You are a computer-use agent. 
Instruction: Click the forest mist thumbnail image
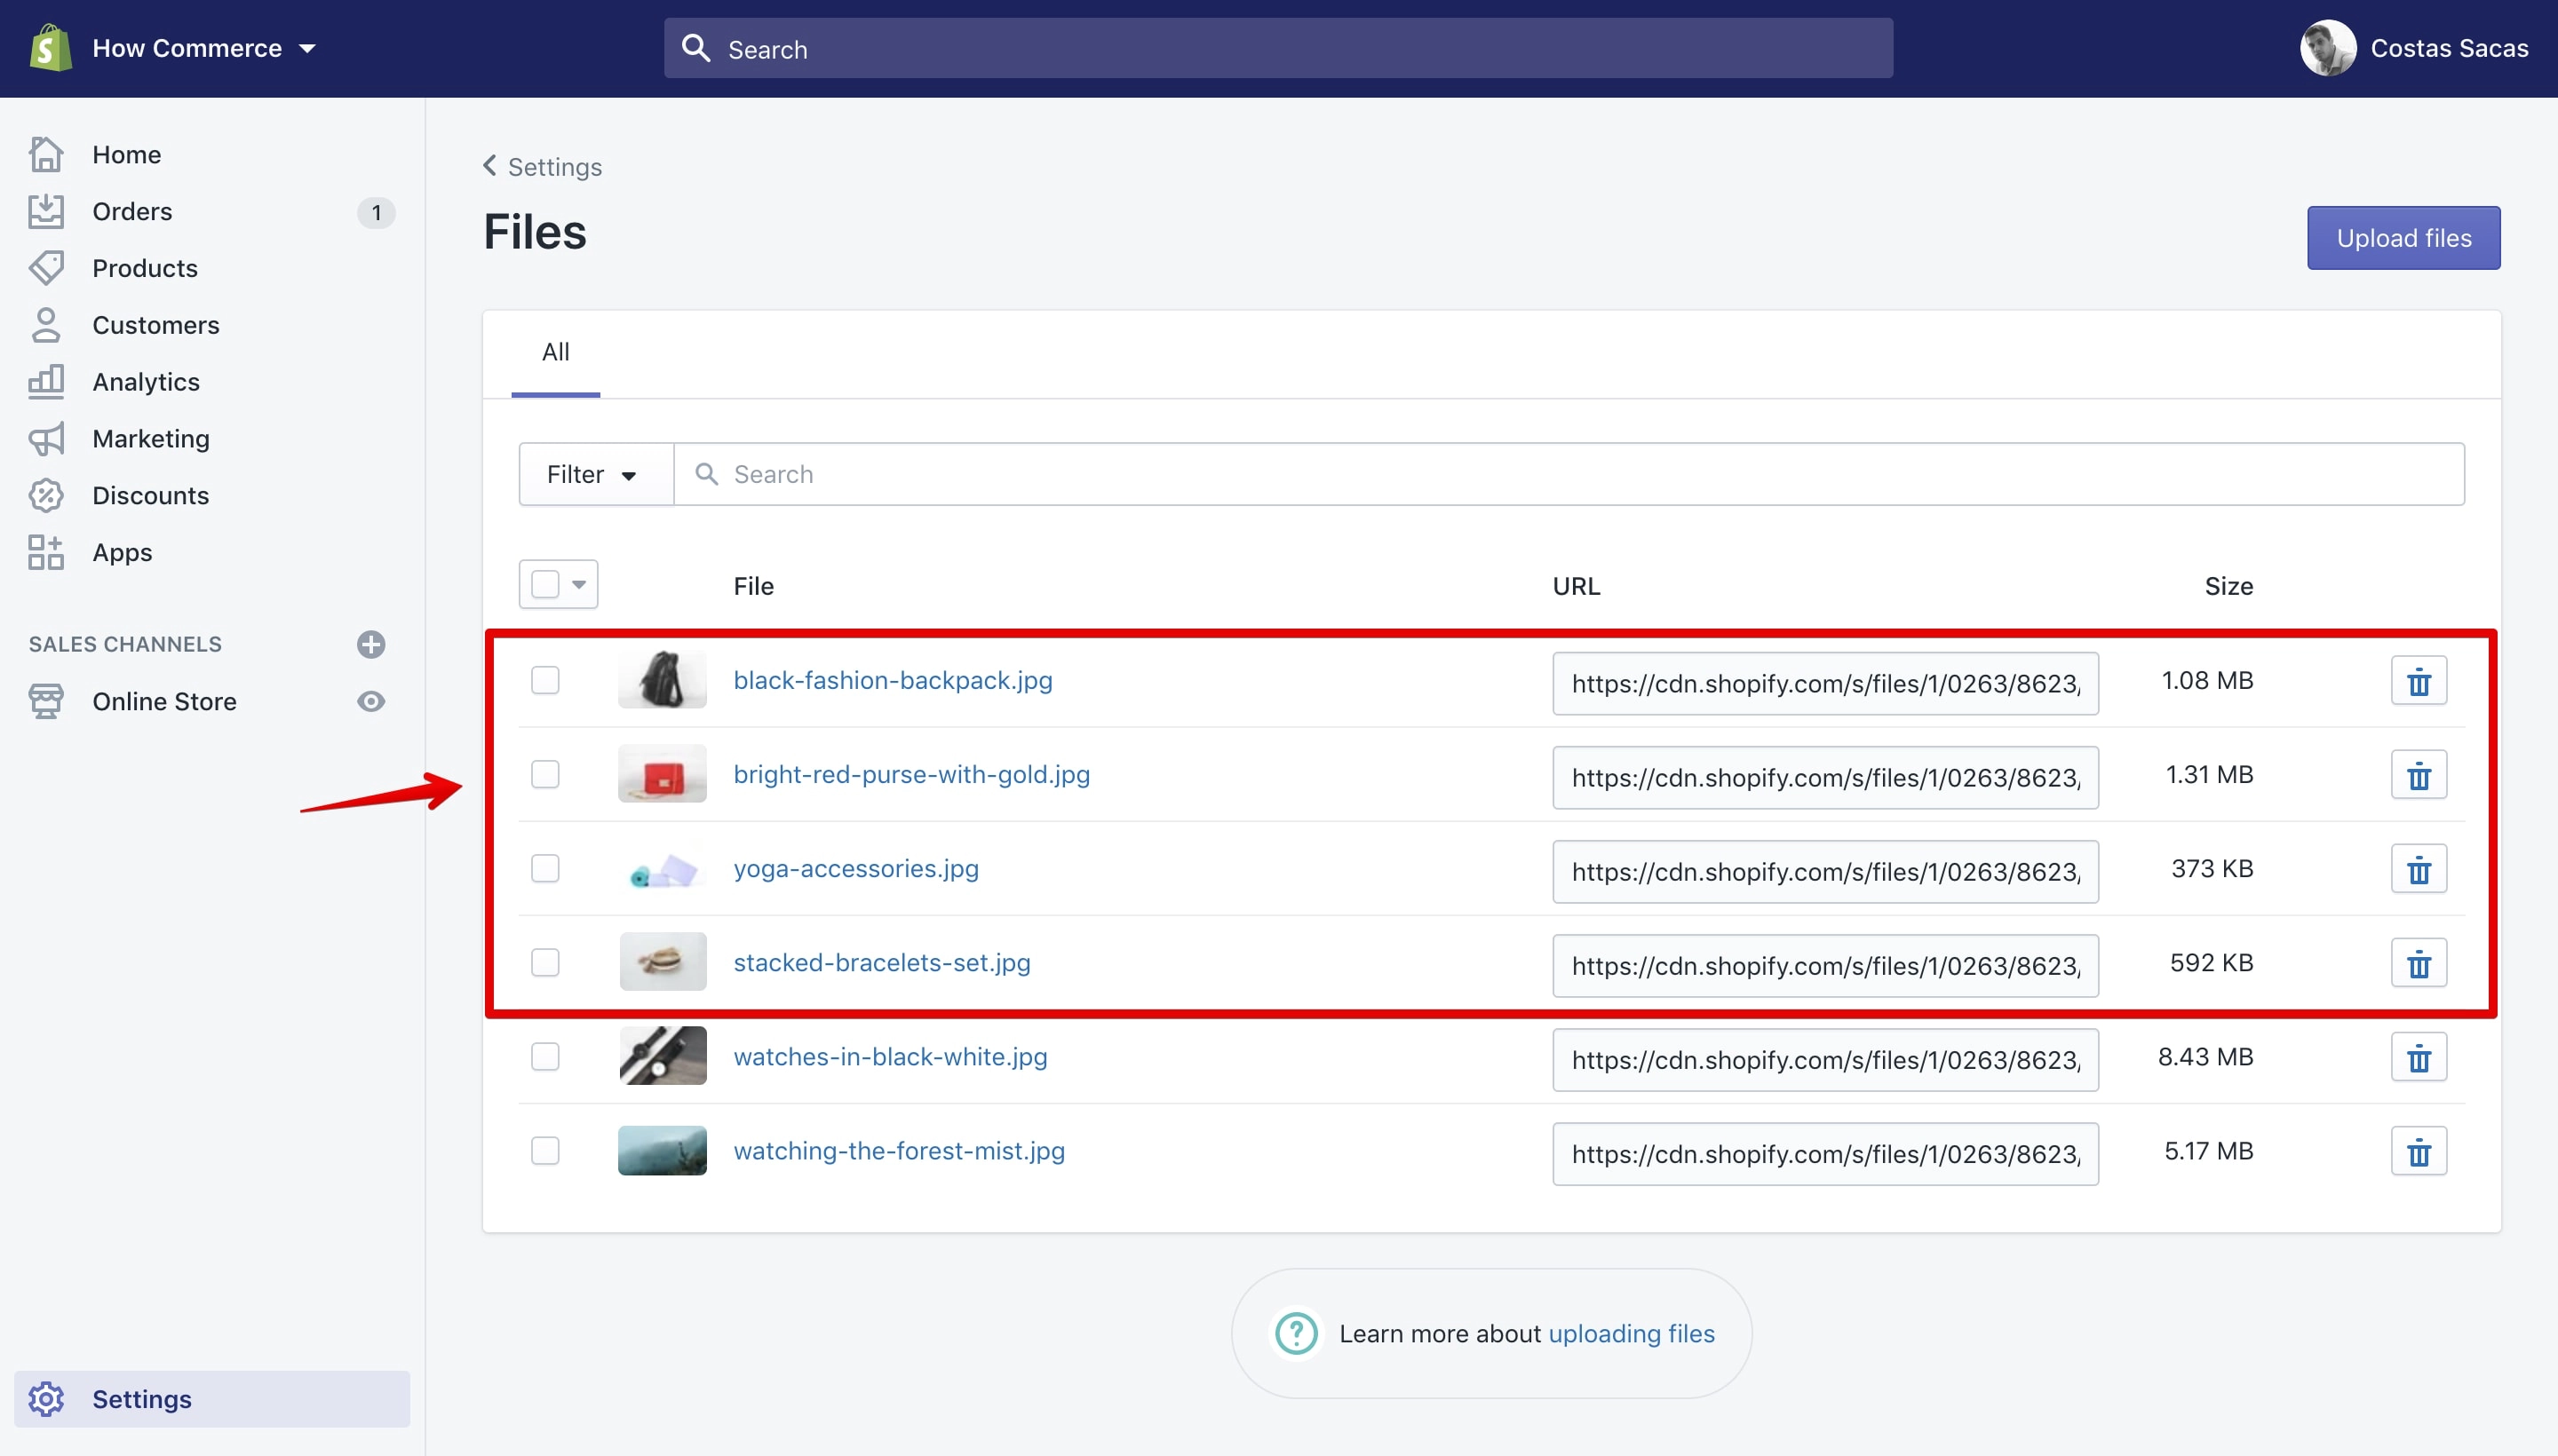pyautogui.click(x=663, y=1150)
